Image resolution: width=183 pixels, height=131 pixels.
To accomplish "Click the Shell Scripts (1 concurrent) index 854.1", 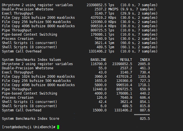I will click(x=145, y=102).
